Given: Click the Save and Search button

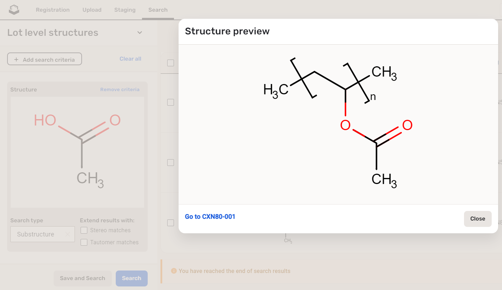Looking at the screenshot, I should tap(83, 278).
